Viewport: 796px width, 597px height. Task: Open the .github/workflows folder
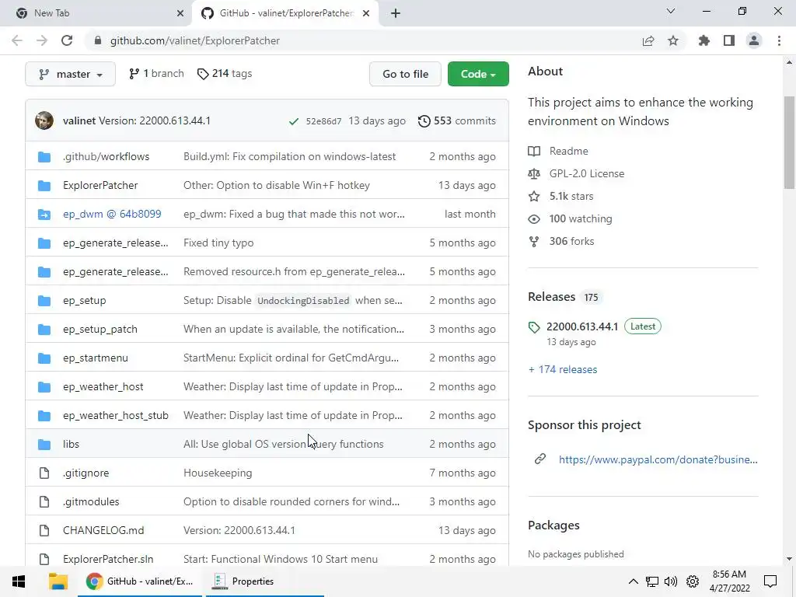coord(106,156)
